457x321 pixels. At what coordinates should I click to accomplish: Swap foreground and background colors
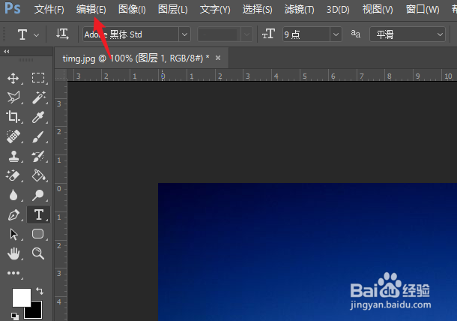(x=40, y=291)
